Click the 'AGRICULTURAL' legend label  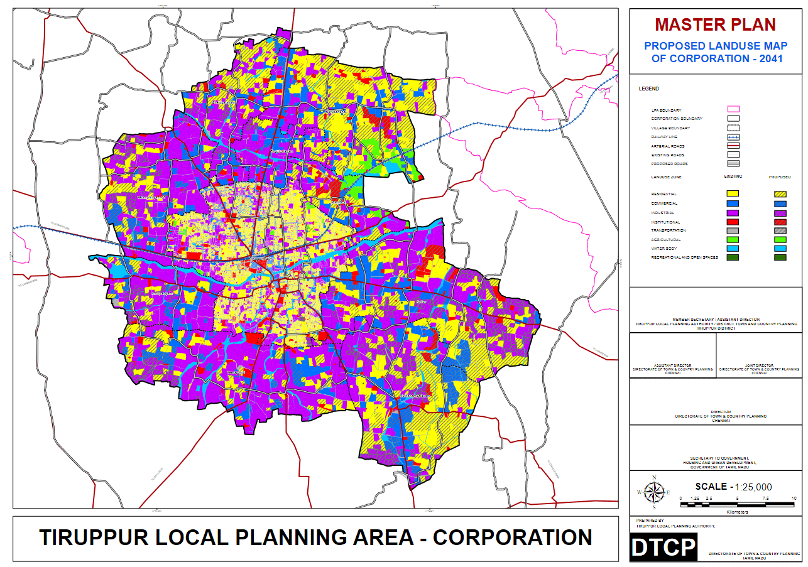point(666,240)
